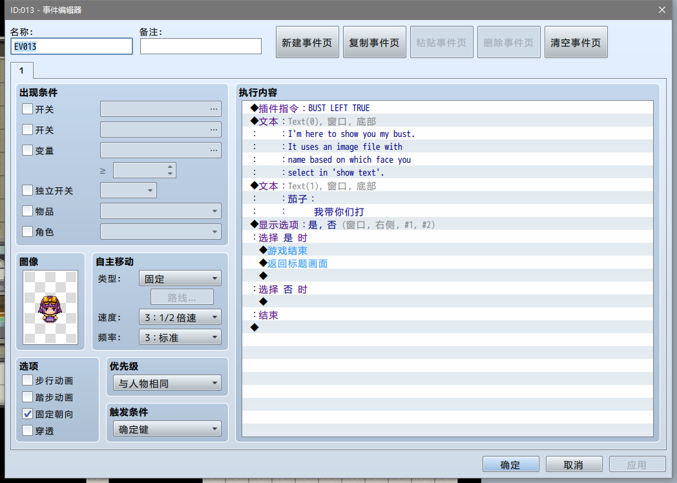Select line "I'm here to show you my bust."
The width and height of the screenshot is (677, 483).
(448, 134)
